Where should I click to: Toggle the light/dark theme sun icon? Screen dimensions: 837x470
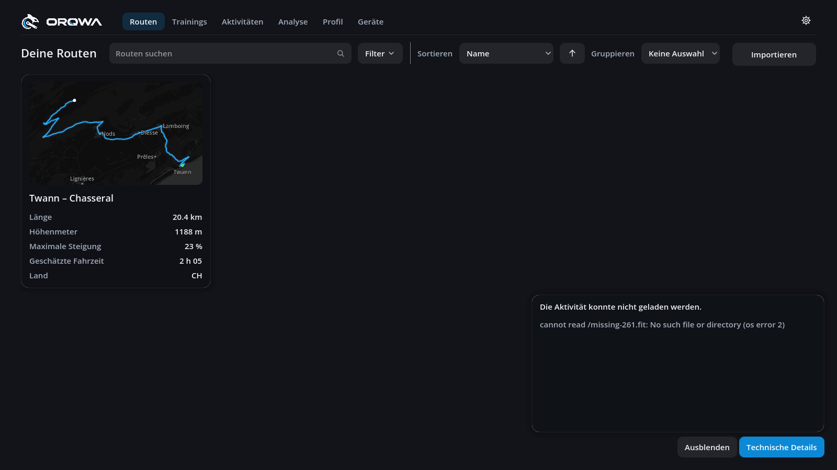click(806, 20)
